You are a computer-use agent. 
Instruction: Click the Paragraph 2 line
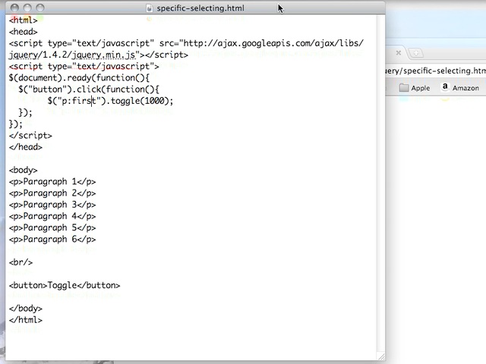pyautogui.click(x=52, y=193)
